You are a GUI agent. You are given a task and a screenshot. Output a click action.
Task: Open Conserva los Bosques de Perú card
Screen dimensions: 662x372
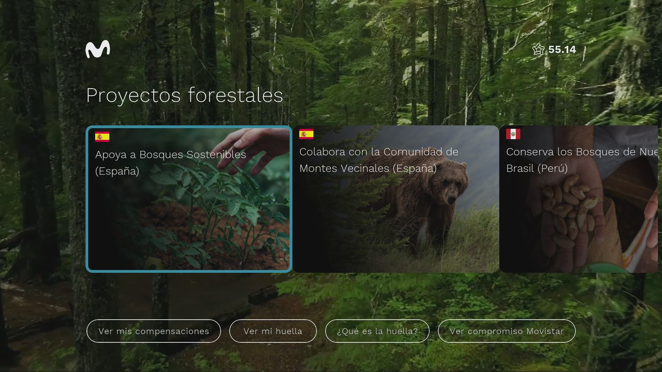coord(581,198)
